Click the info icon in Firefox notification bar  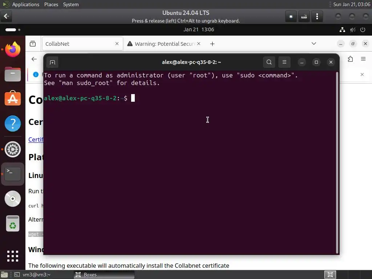tap(36, 74)
